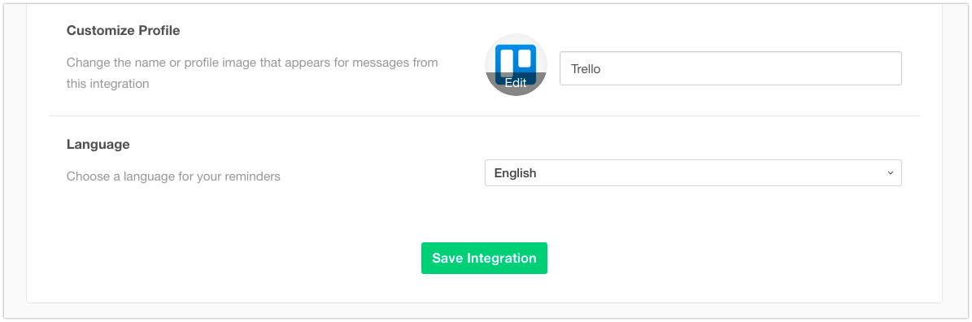Click the Trello logo profile image
This screenshot has width=972, height=322.
(516, 64)
